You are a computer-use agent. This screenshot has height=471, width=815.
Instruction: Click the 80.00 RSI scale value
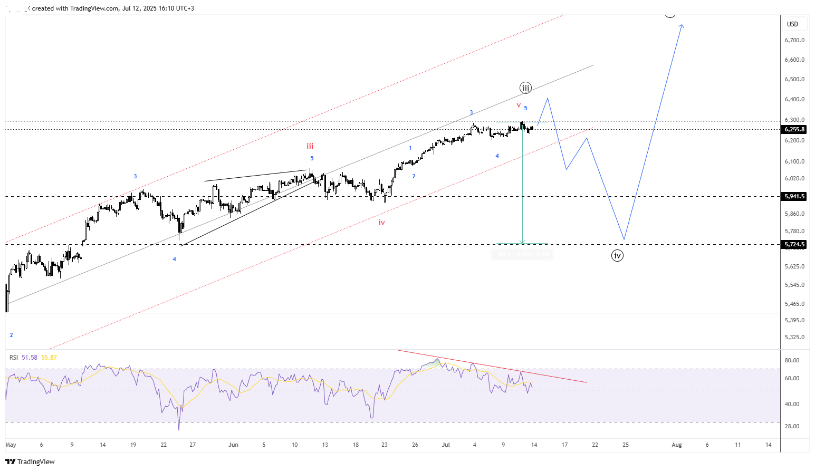[792, 360]
